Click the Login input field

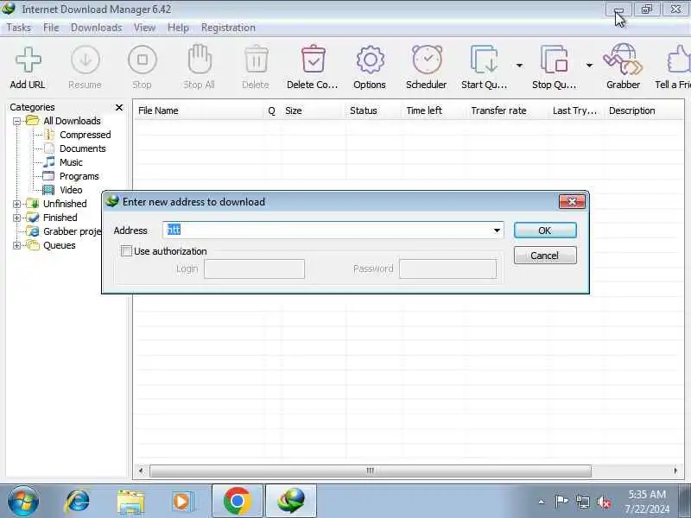pyautogui.click(x=254, y=268)
